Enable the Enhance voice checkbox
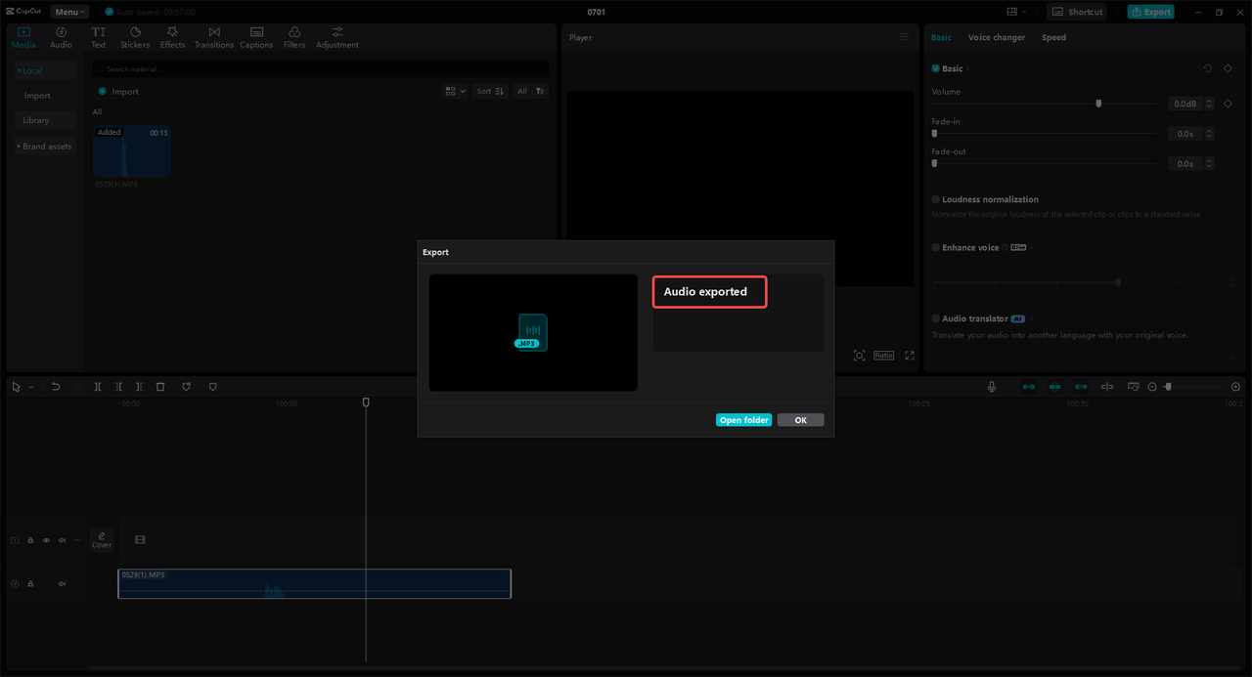This screenshot has height=677, width=1252. tap(935, 247)
